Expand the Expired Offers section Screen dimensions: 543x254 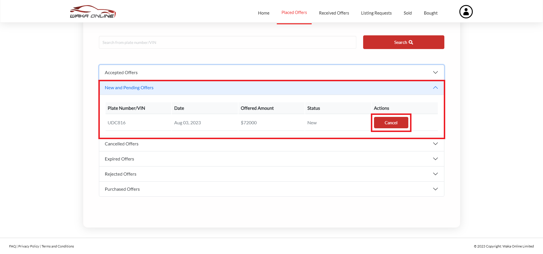tap(271, 159)
